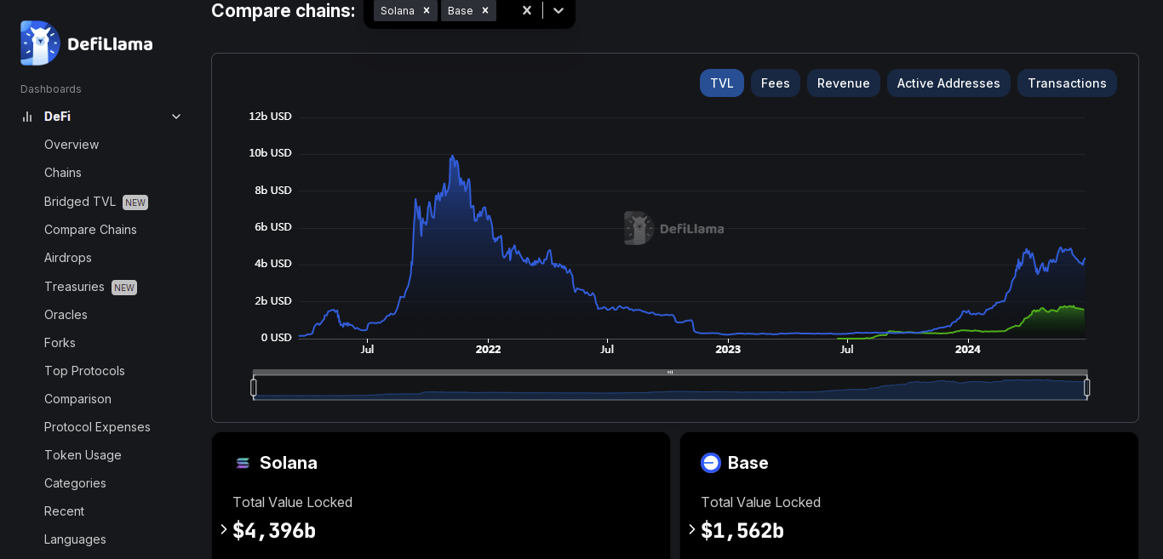The image size is (1163, 559).
Task: Browse Categories
Action: point(75,483)
